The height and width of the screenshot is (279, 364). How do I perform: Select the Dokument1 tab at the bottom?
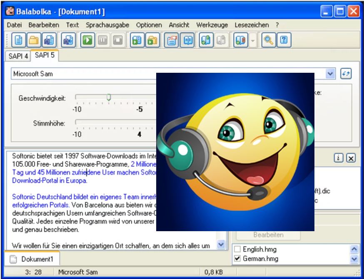(x=32, y=259)
